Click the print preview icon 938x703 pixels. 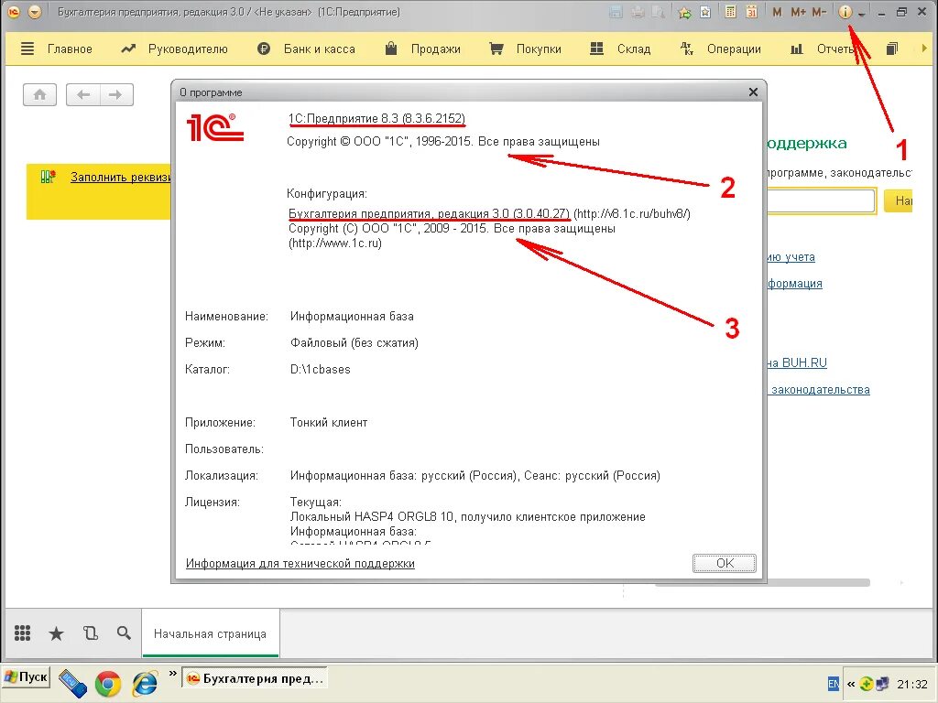(659, 12)
